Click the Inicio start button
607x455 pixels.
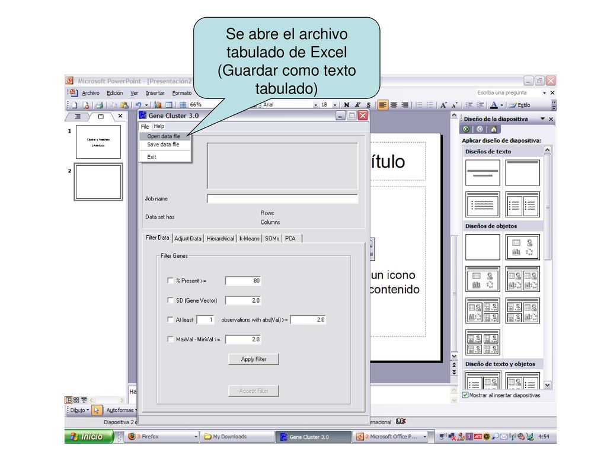[89, 437]
